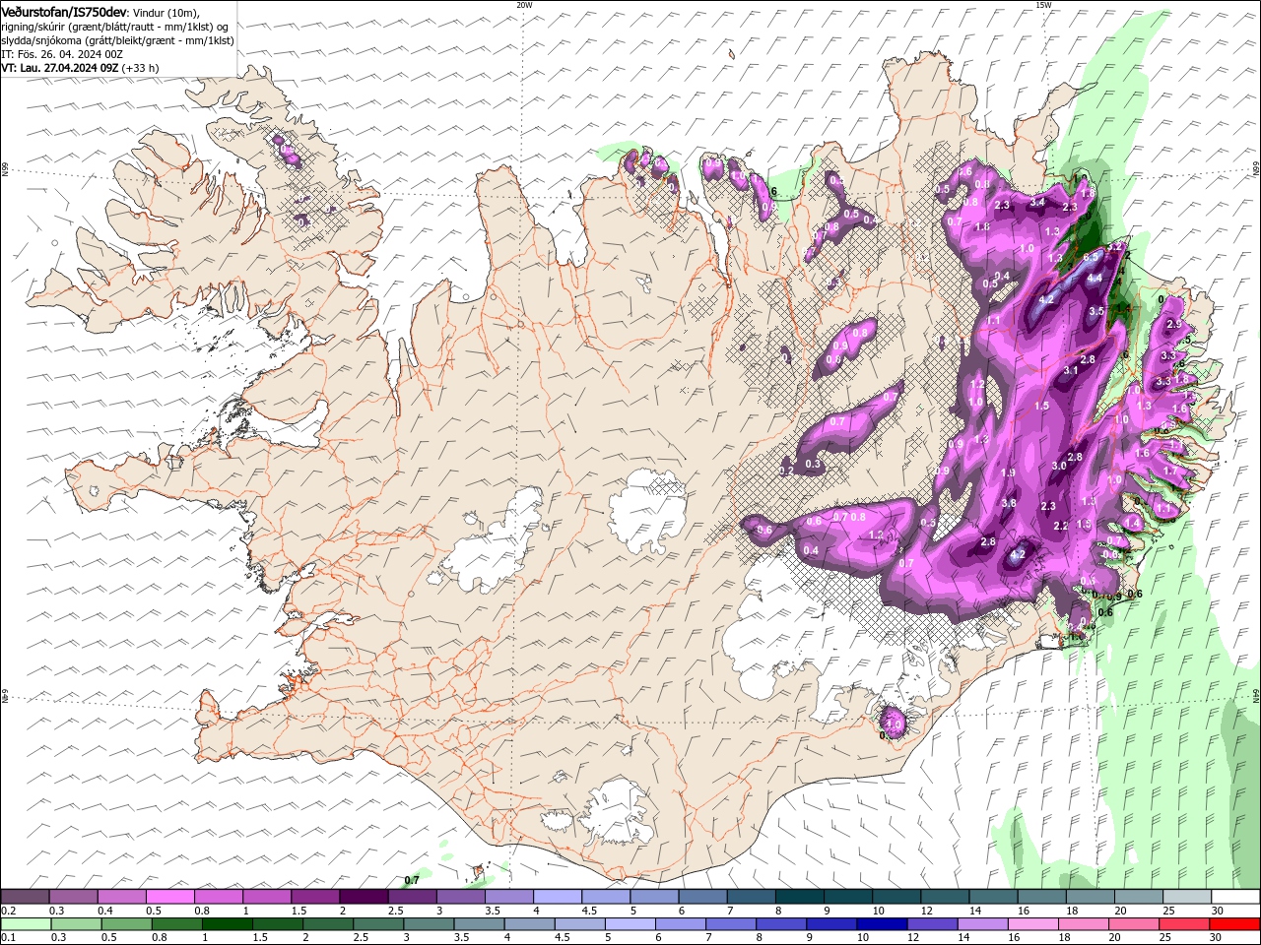1261x945 pixels.
Task: Choose bottom row swatch starting at 2.5
Action: (x=378, y=924)
